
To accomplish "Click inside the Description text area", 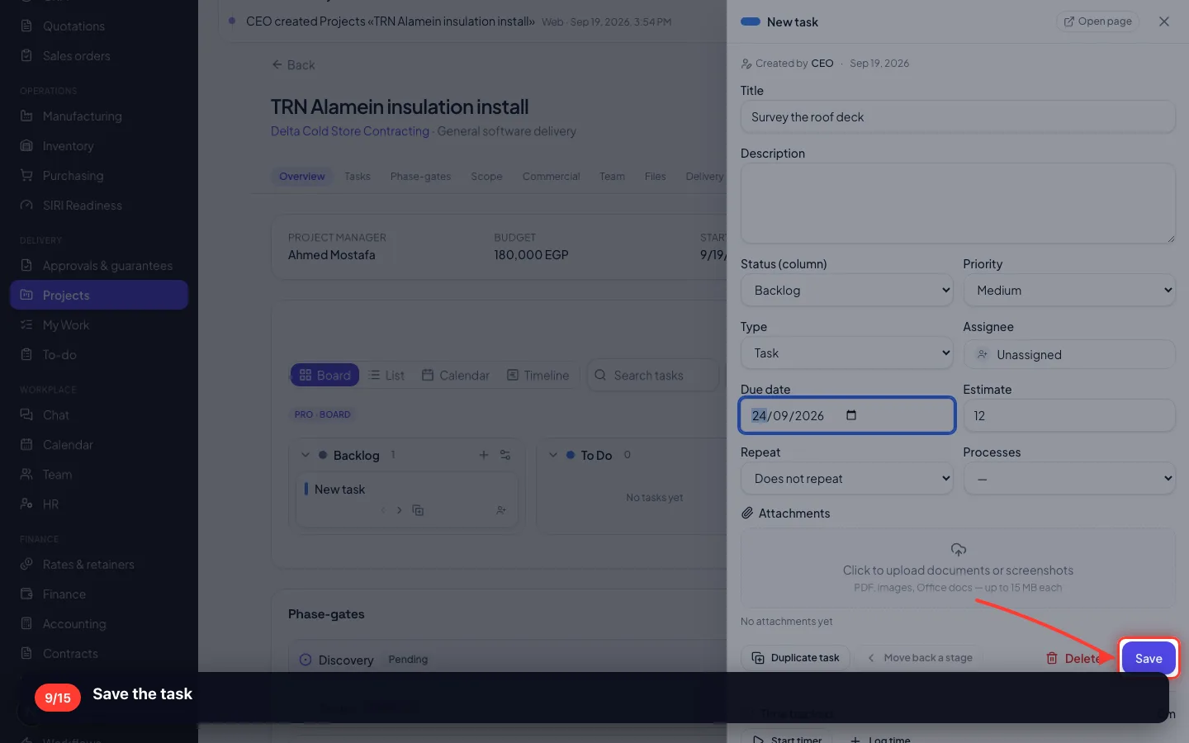I will coord(958,203).
